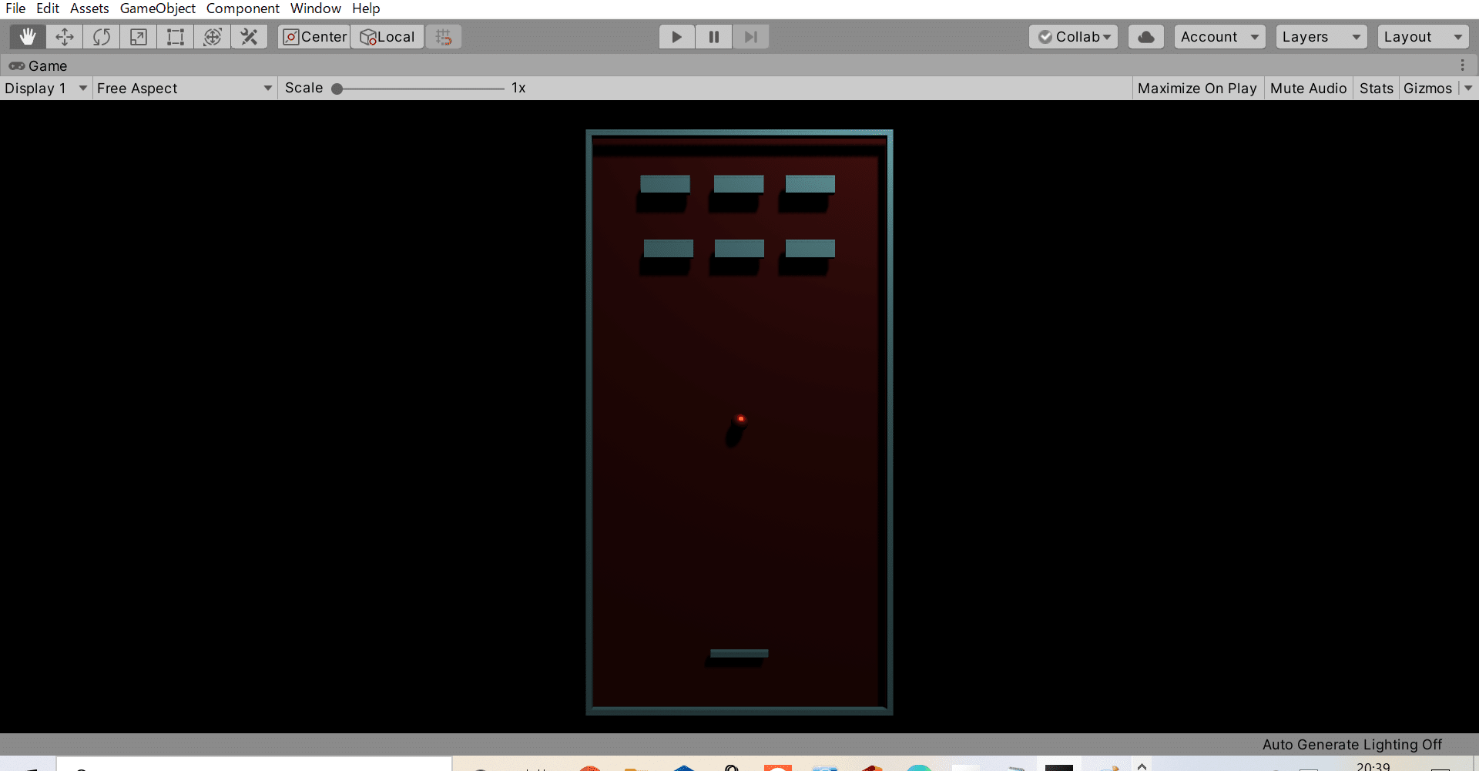The width and height of the screenshot is (1479, 771).
Task: Step forward one frame
Action: [x=751, y=37]
